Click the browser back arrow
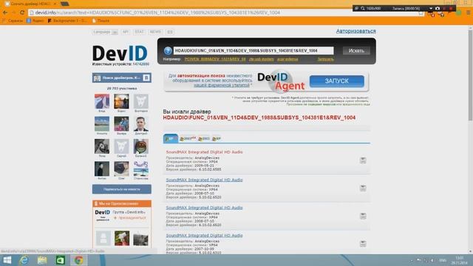 (x=5, y=13)
